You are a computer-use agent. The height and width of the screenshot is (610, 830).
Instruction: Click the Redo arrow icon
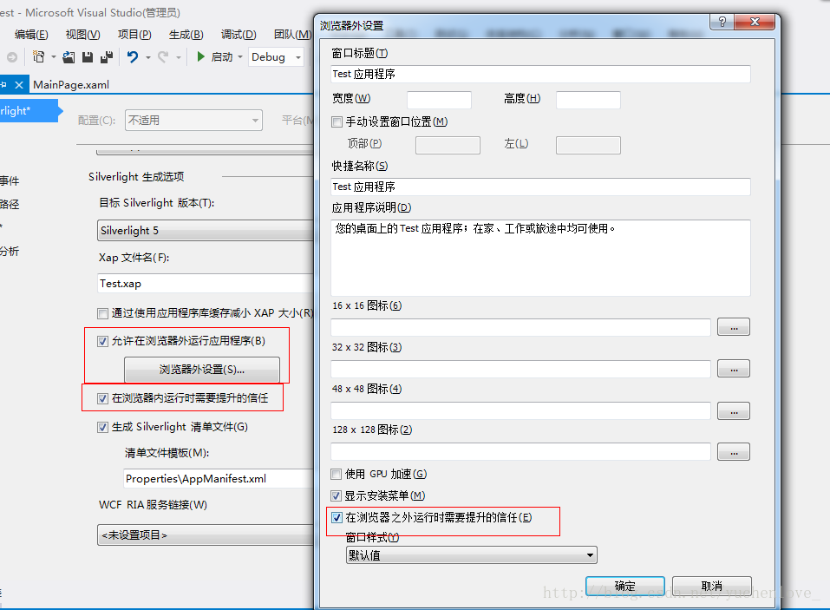point(163,56)
